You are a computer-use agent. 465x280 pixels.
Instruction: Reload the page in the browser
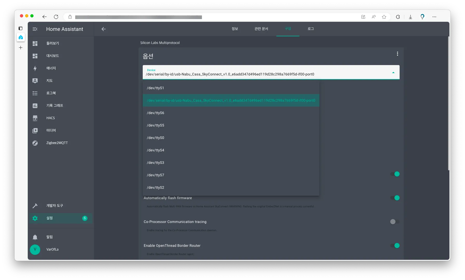[56, 17]
